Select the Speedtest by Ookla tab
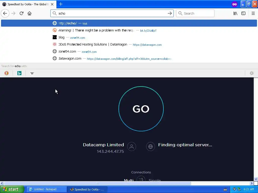258x193 pixels. pos(28,4)
